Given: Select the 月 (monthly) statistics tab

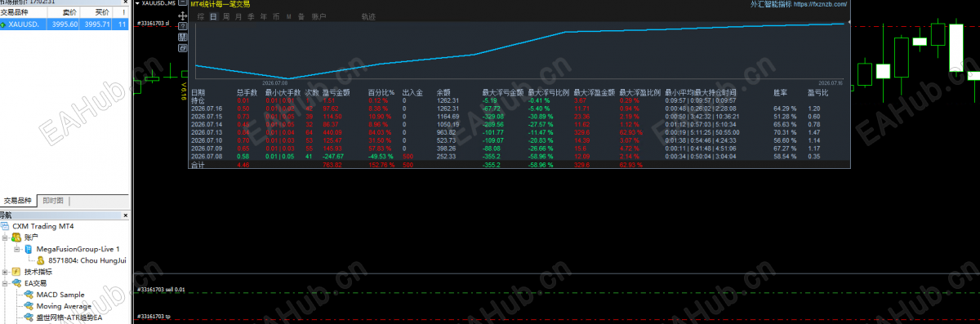Looking at the screenshot, I should [x=238, y=16].
